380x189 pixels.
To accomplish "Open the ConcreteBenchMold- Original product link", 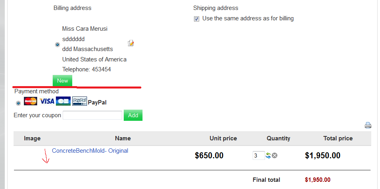I will (x=90, y=151).
